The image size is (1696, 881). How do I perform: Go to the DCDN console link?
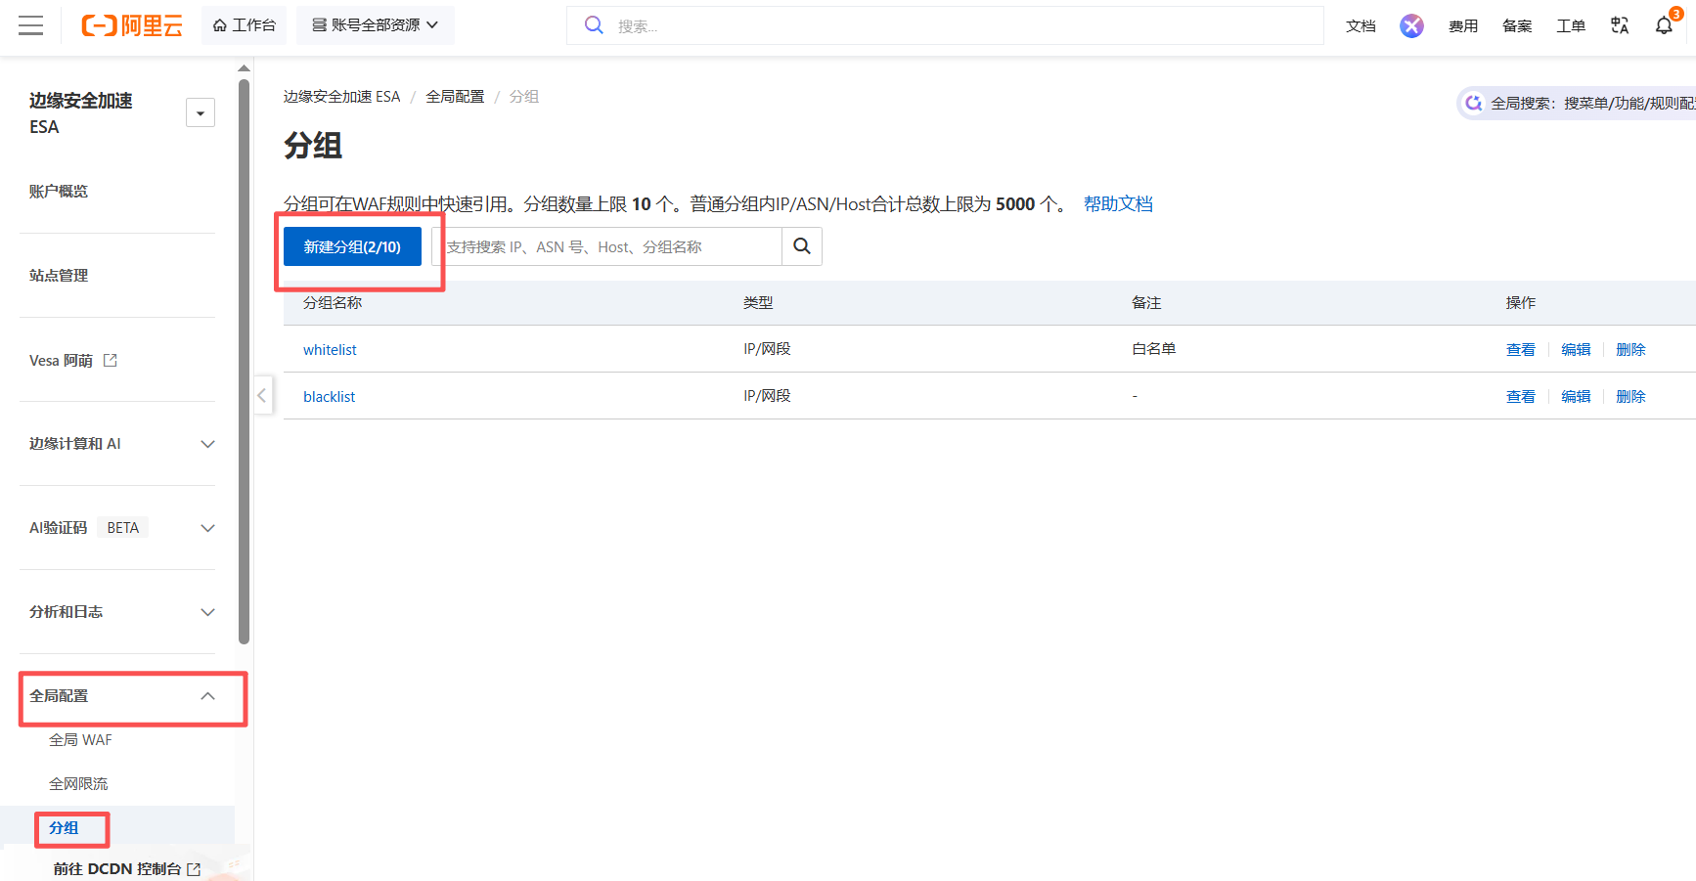[127, 868]
